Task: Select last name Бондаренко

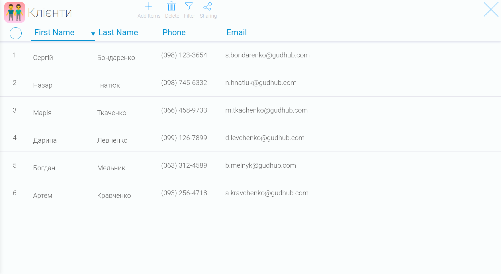Action: [116, 58]
